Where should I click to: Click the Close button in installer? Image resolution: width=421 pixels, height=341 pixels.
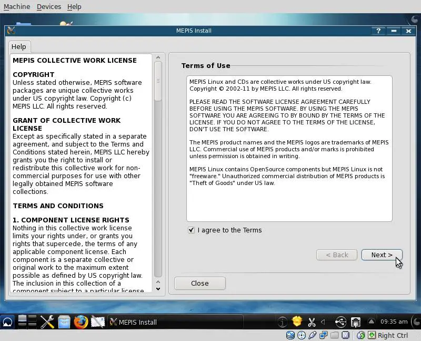click(x=200, y=283)
